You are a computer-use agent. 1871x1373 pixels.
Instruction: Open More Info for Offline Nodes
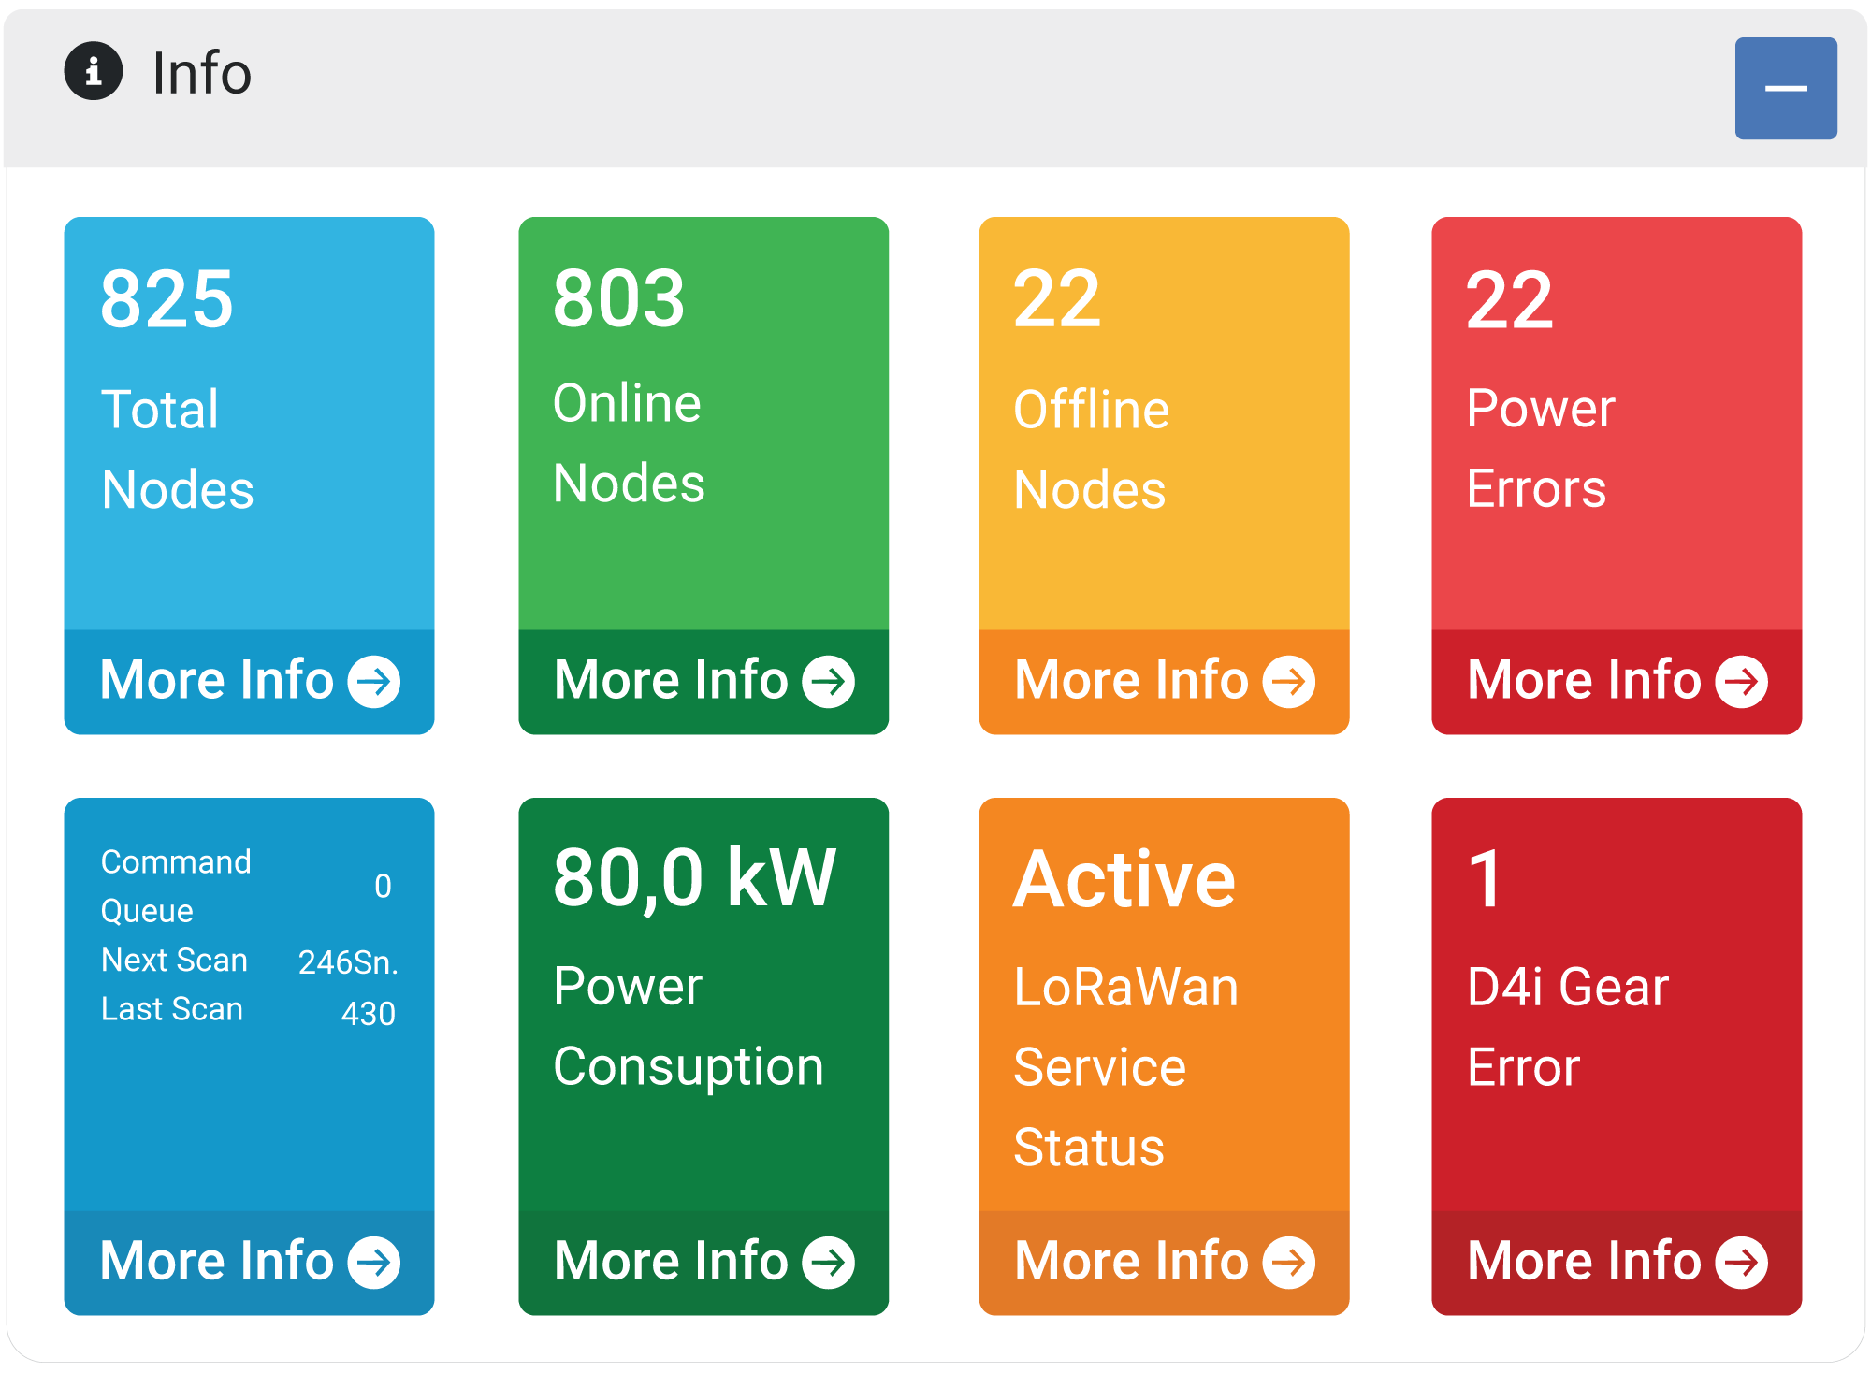pyautogui.click(x=1165, y=681)
